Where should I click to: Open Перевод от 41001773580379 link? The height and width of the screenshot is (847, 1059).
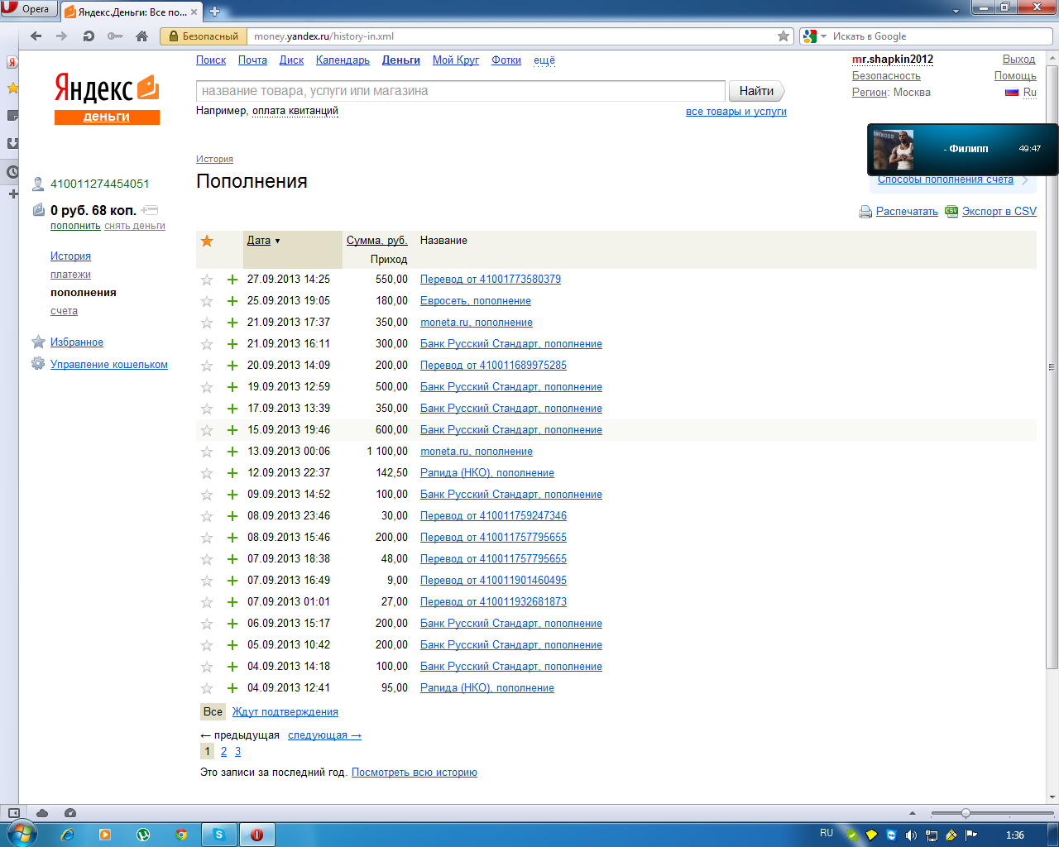(491, 280)
